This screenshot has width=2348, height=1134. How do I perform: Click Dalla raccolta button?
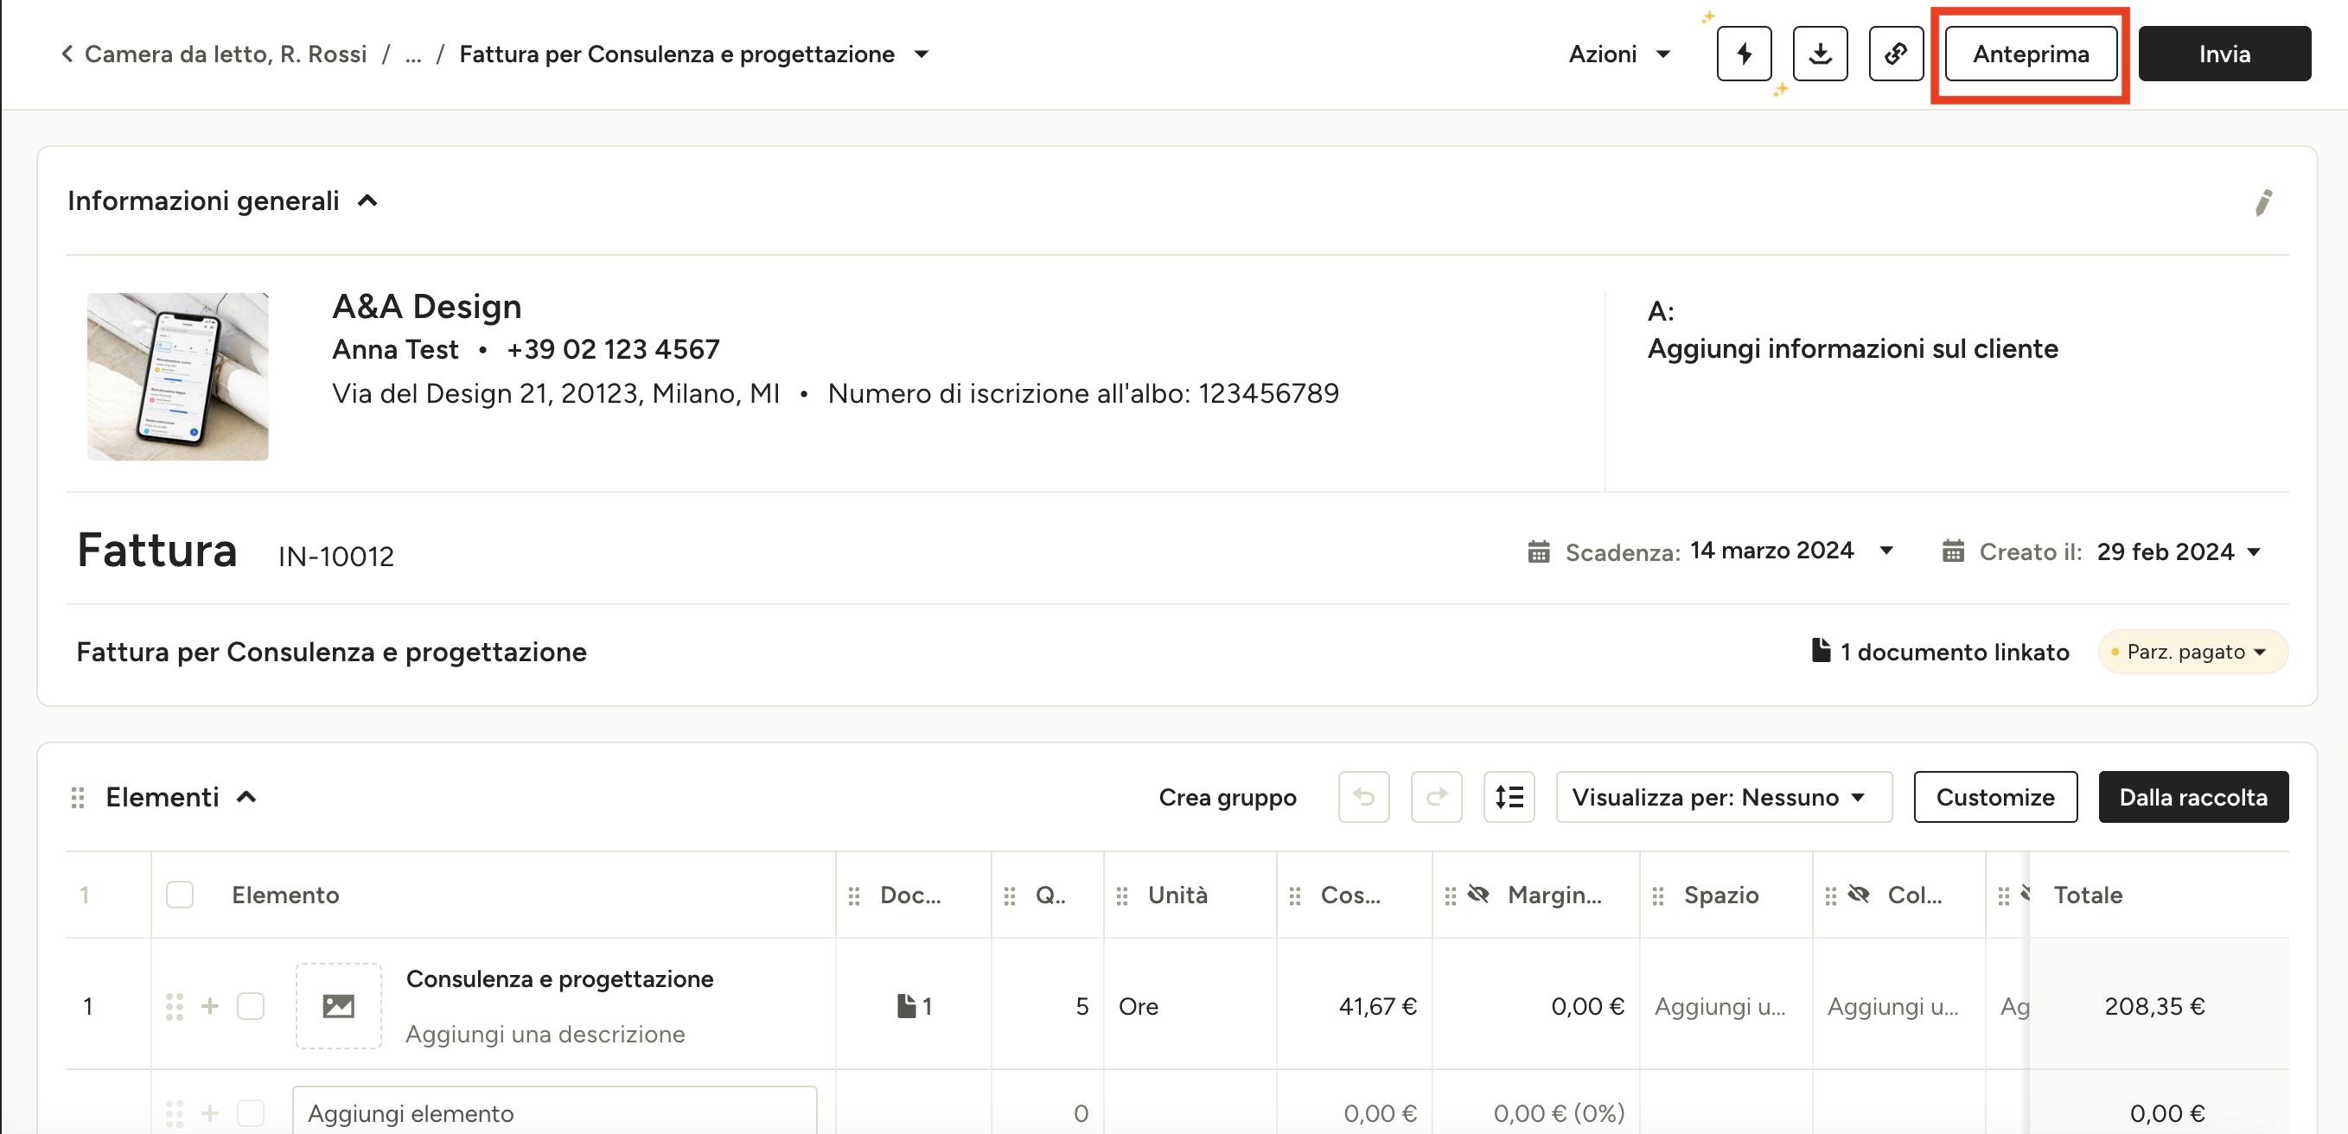[2193, 797]
